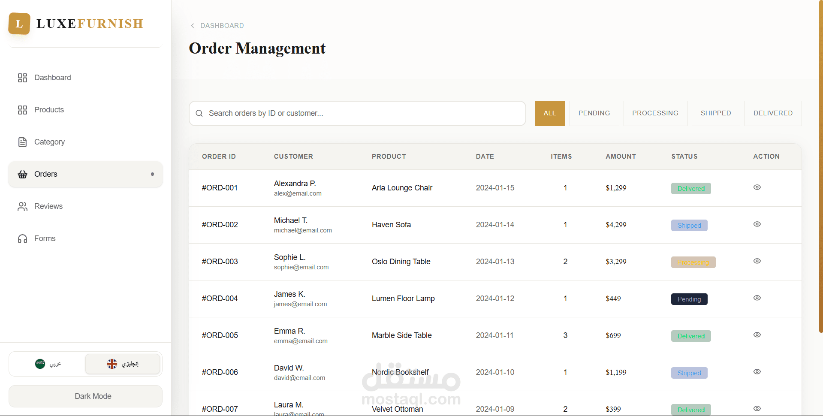
Task: Click the back chevron beside DASHBOARD breadcrumb
Action: (193, 26)
